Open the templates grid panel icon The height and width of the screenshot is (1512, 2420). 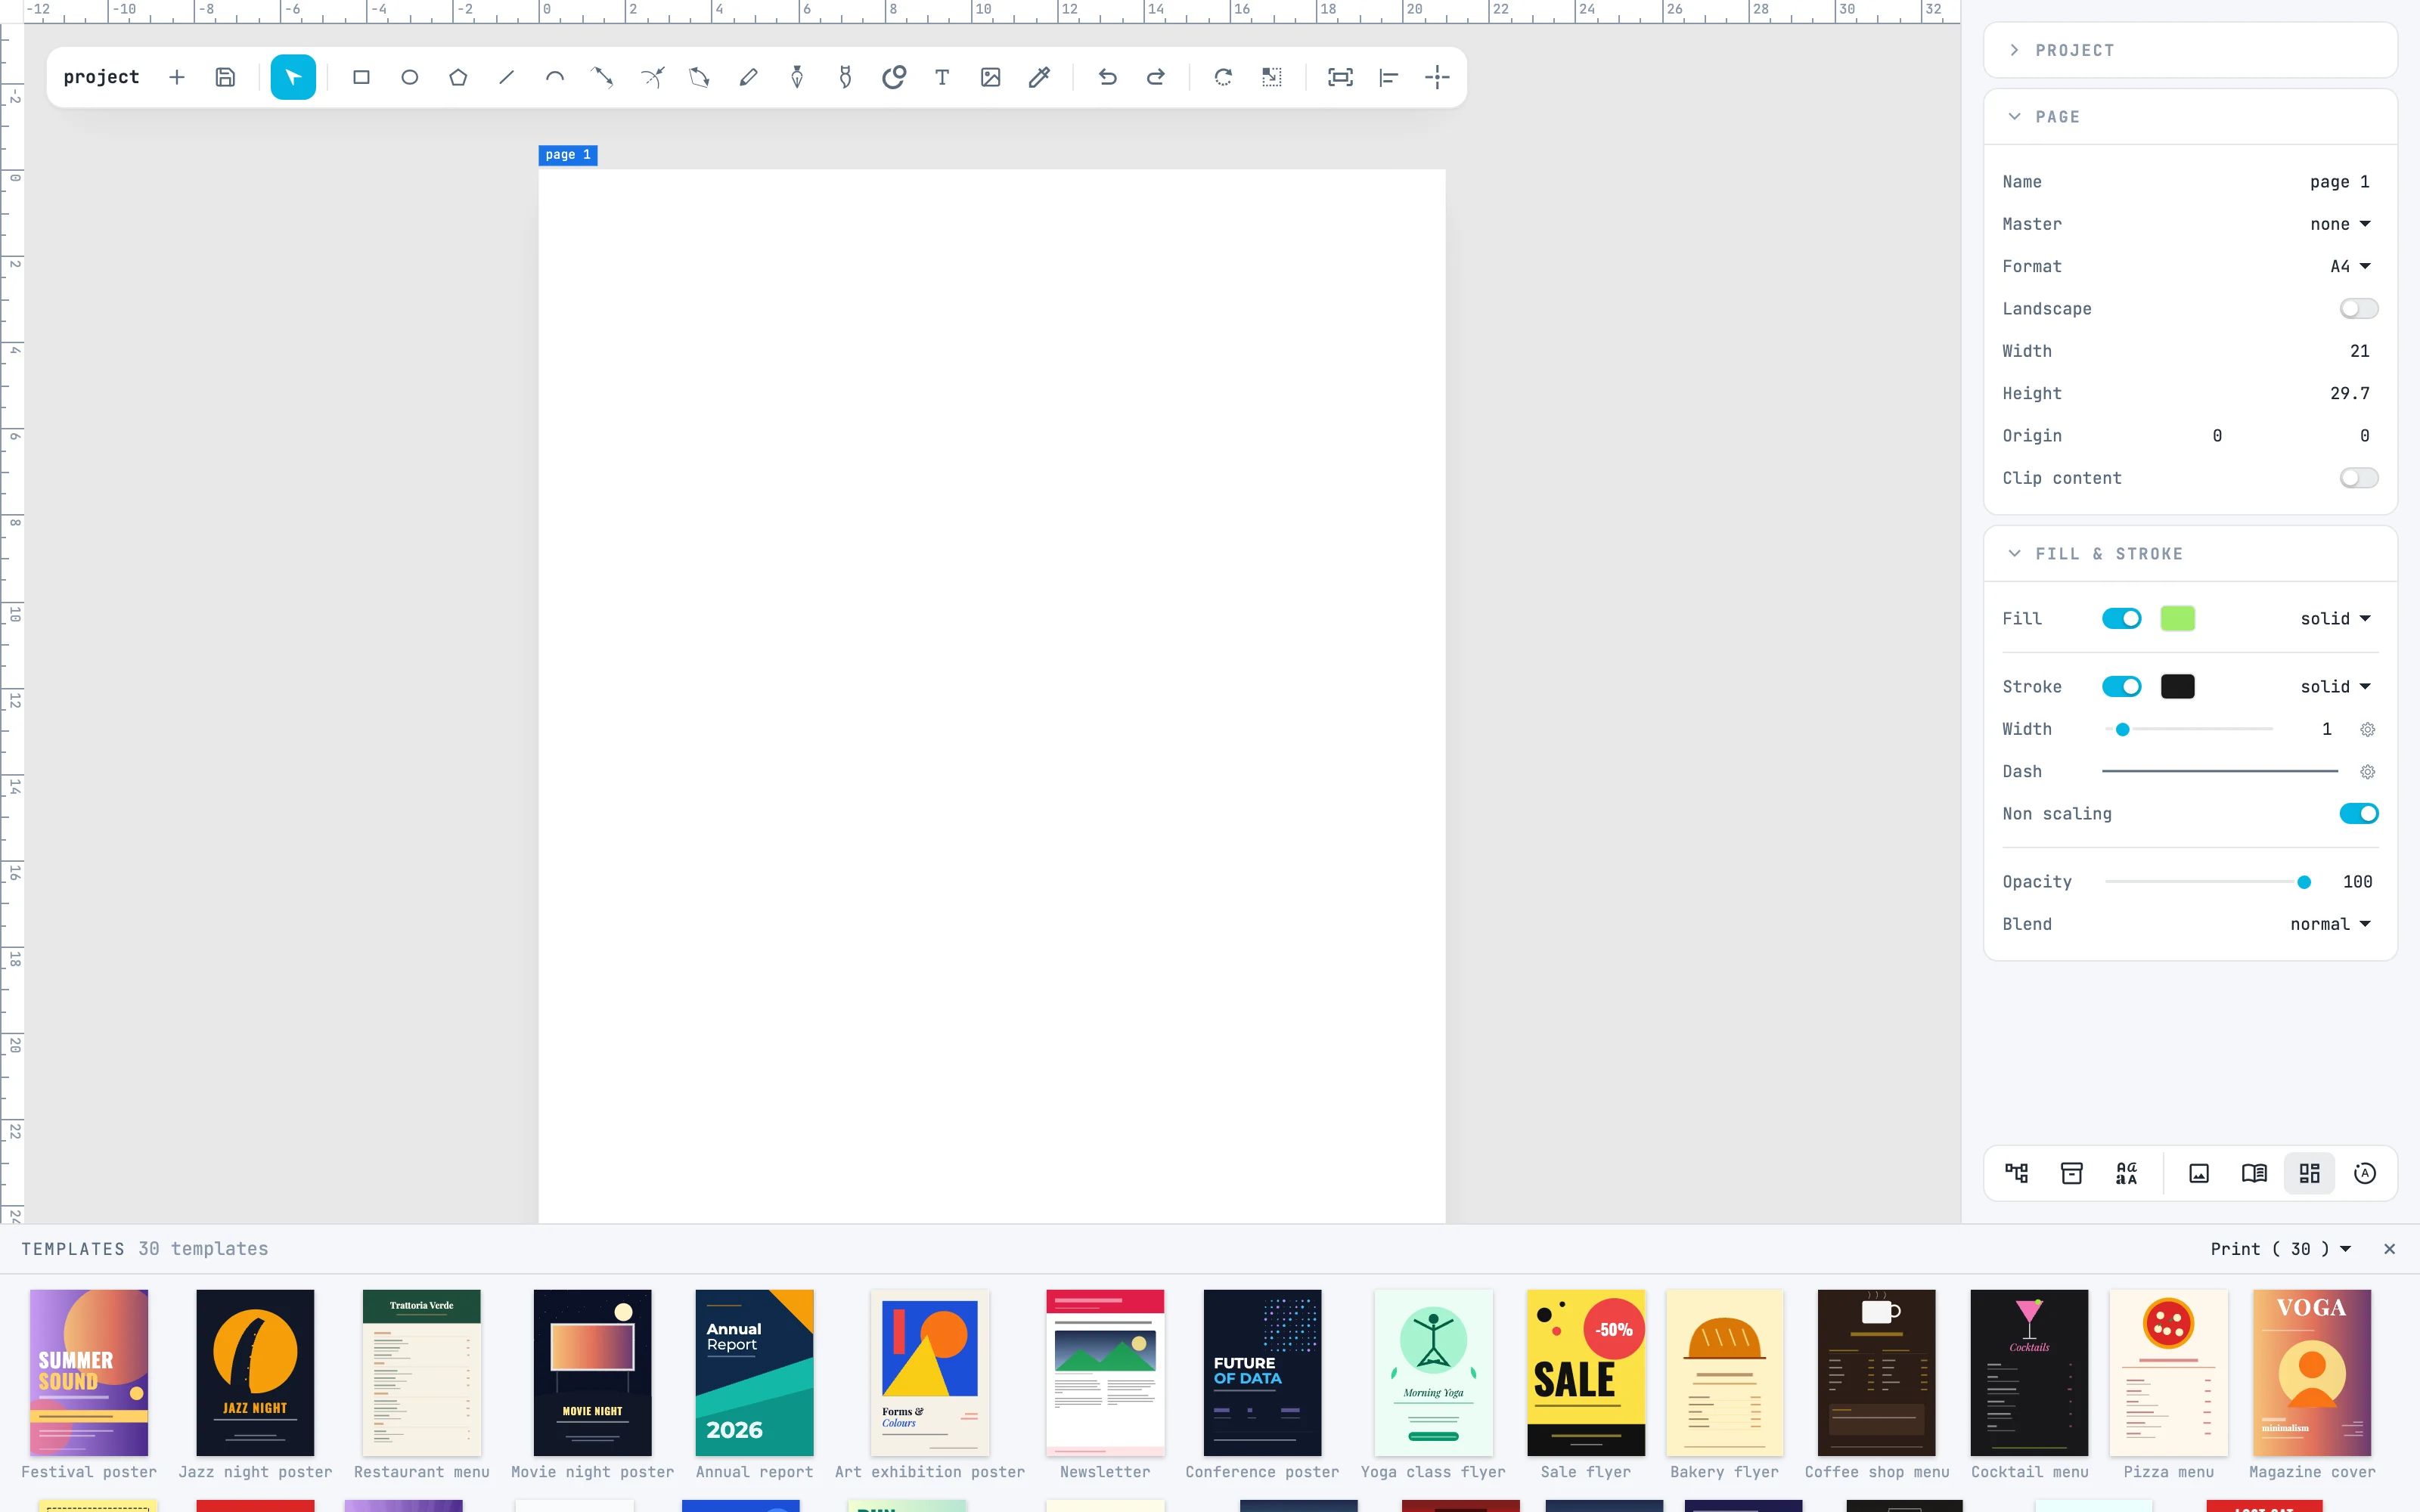click(2309, 1173)
